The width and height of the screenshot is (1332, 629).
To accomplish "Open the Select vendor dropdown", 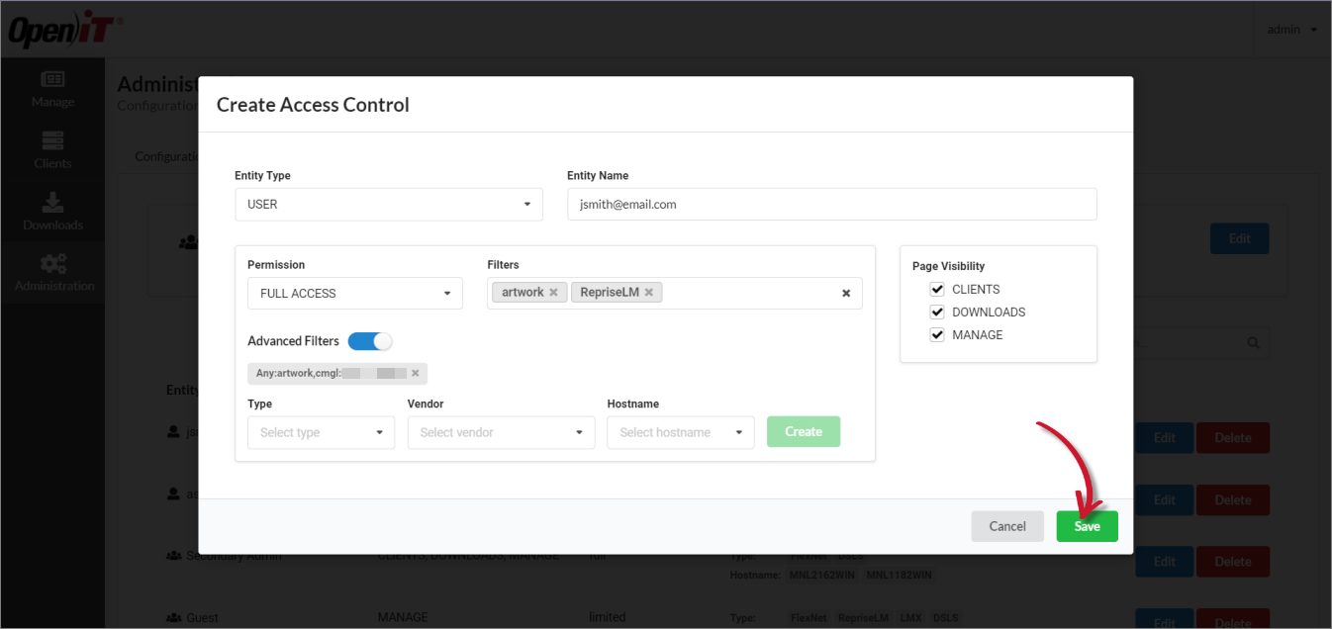I will tap(501, 432).
